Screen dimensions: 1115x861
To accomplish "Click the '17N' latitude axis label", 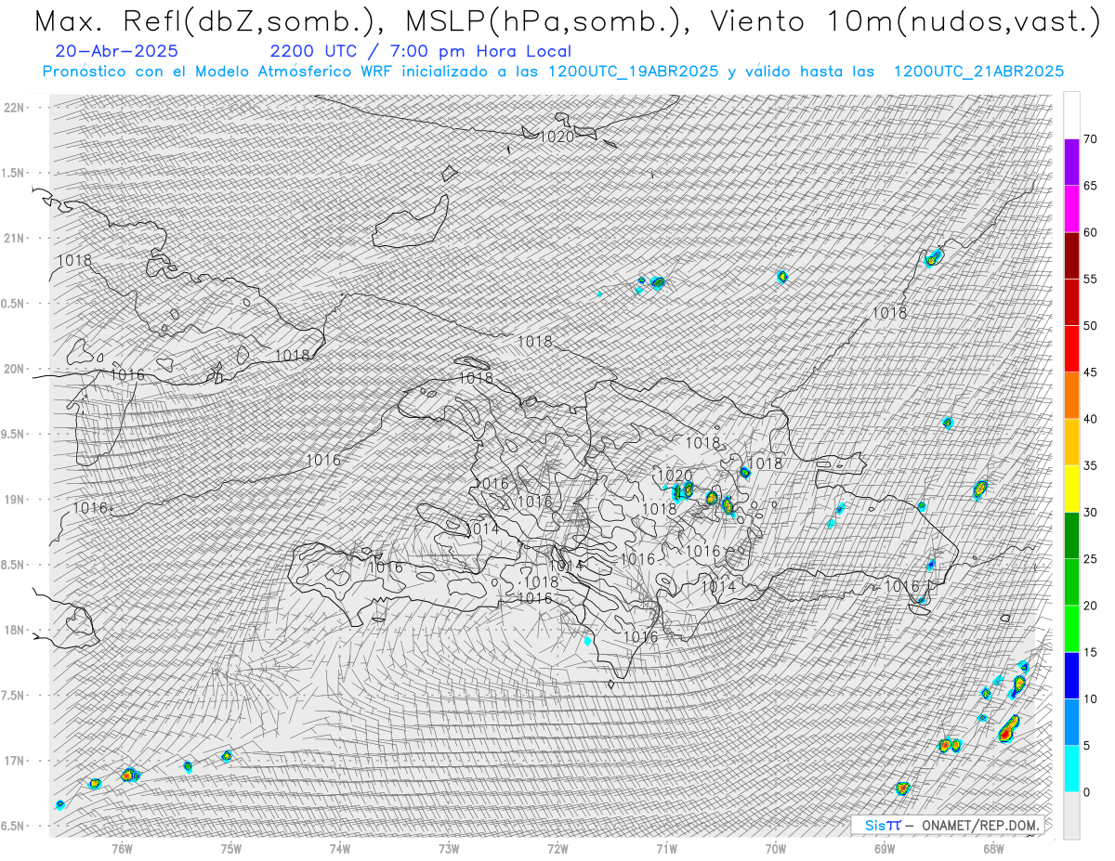I will (14, 761).
